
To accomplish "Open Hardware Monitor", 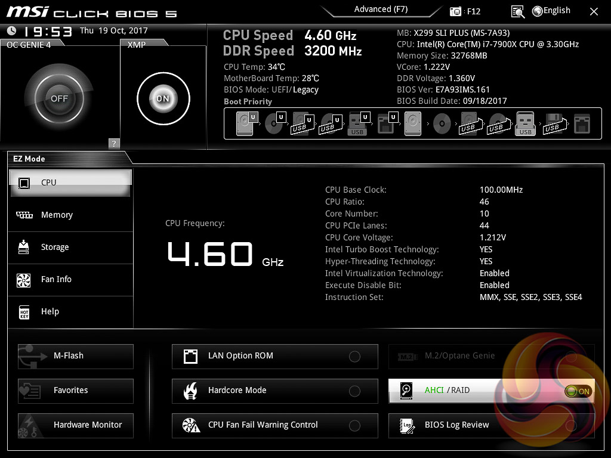I will click(x=75, y=425).
